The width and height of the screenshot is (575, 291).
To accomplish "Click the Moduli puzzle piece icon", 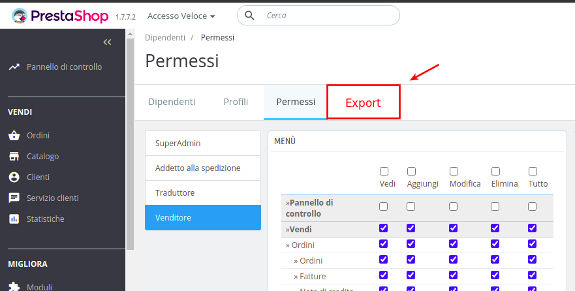I will tap(14, 286).
